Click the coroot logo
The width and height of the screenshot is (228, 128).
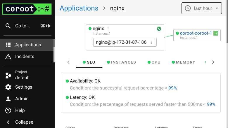[27, 9]
